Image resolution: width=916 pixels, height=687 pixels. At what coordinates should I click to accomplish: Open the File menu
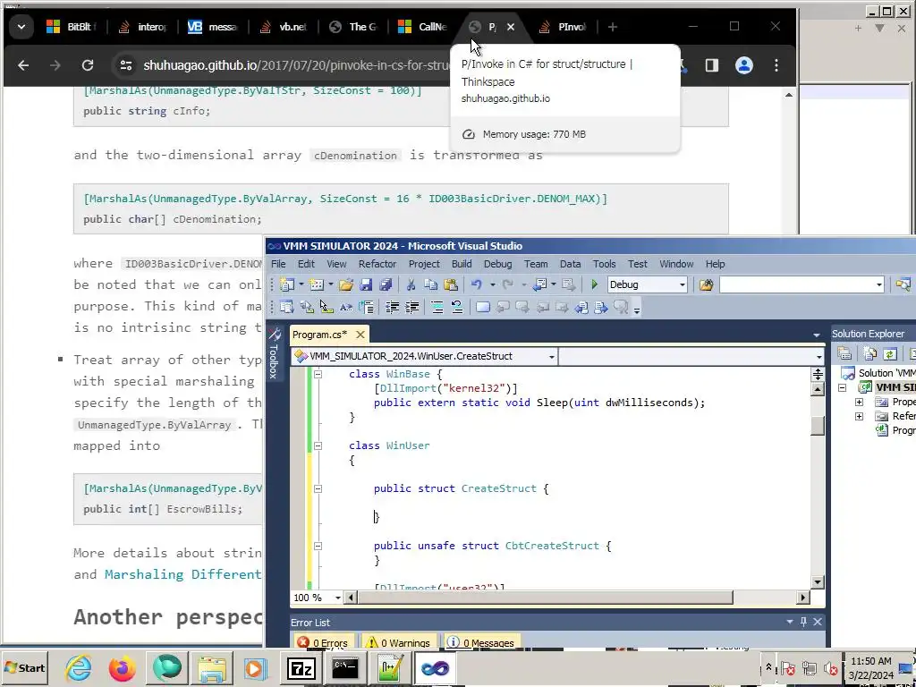click(278, 264)
